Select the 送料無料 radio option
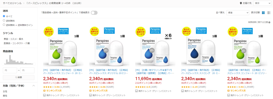Viewport: 273px width, 99px height. point(4,20)
